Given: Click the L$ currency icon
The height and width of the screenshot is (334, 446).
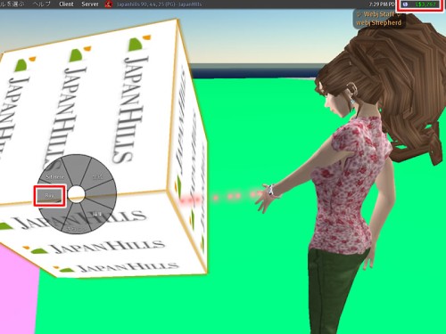Looking at the screenshot, I should (x=405, y=4).
